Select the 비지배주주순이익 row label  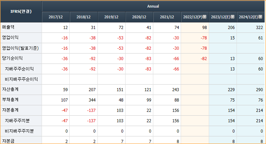[x=21, y=79]
